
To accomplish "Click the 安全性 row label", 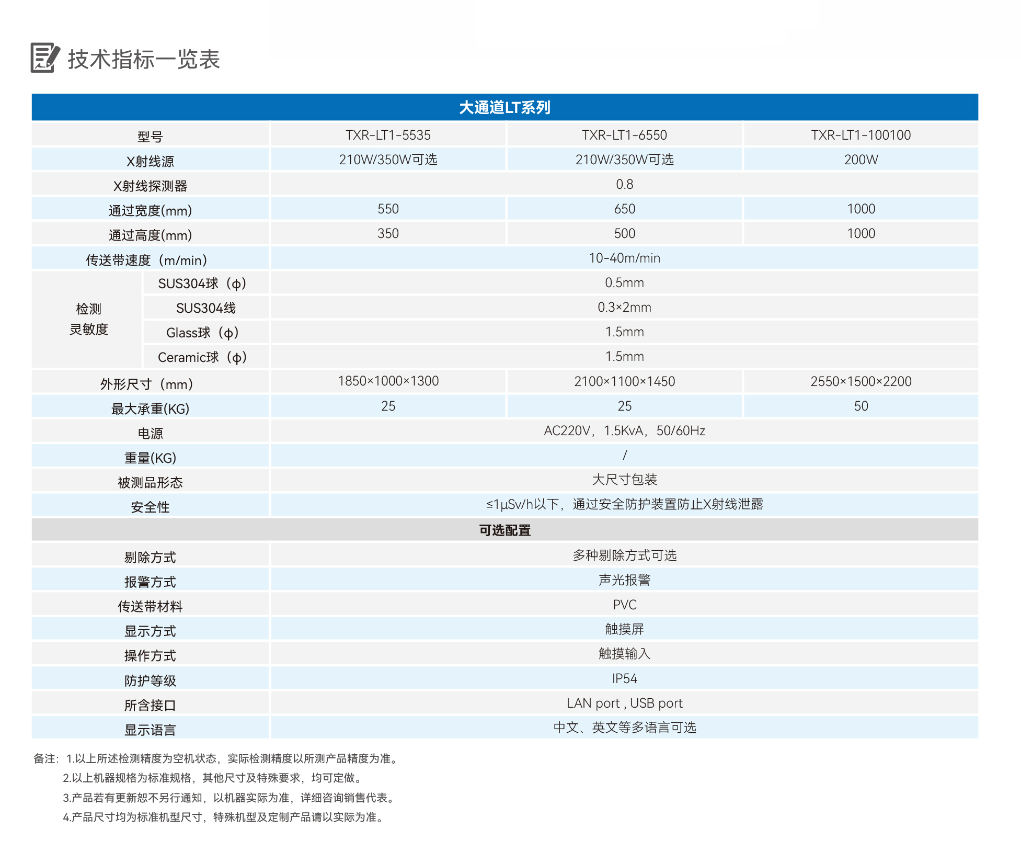I will (x=150, y=506).
